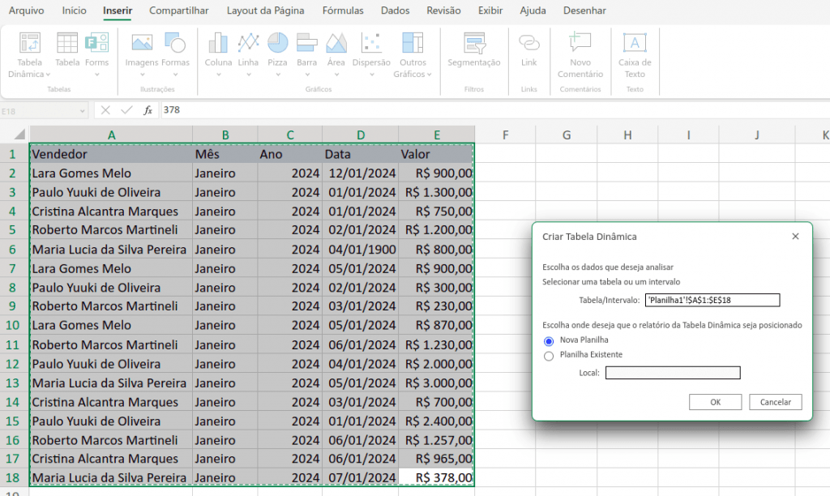The width and height of the screenshot is (830, 496).
Task: Open the Fórmulas tab
Action: (343, 11)
